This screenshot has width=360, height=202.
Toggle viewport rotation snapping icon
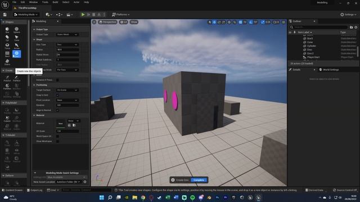pos(251,22)
